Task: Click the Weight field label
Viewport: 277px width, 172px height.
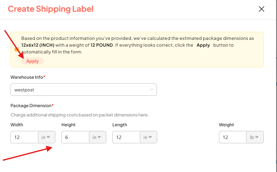Action: [x=226, y=125]
